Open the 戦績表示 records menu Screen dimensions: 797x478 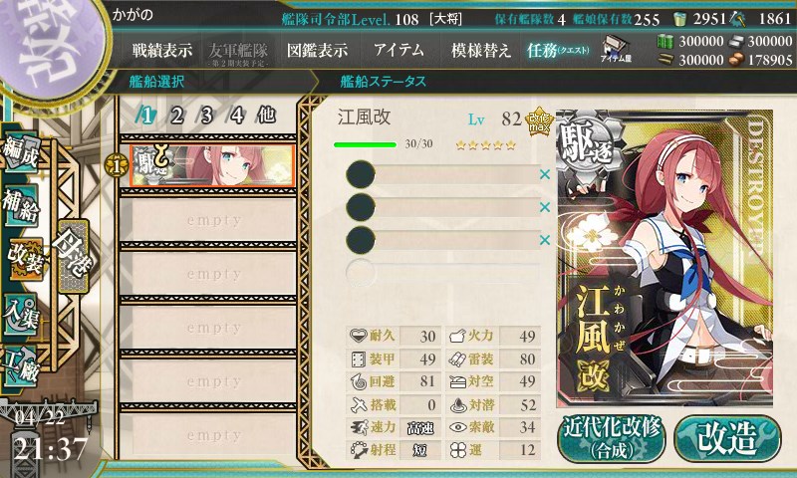pyautogui.click(x=162, y=50)
